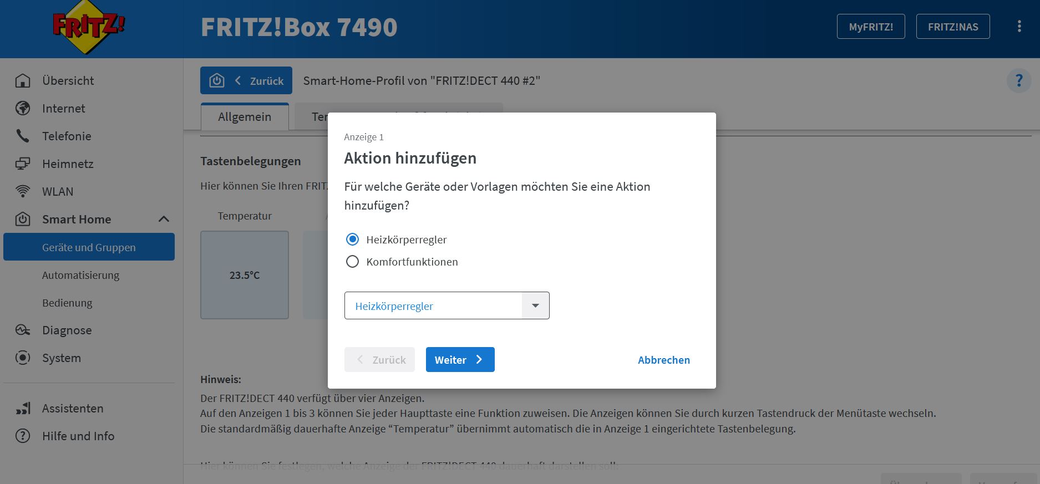Open the Heizkörperregler dropdown list
This screenshot has height=484, width=1040.
[447, 306]
